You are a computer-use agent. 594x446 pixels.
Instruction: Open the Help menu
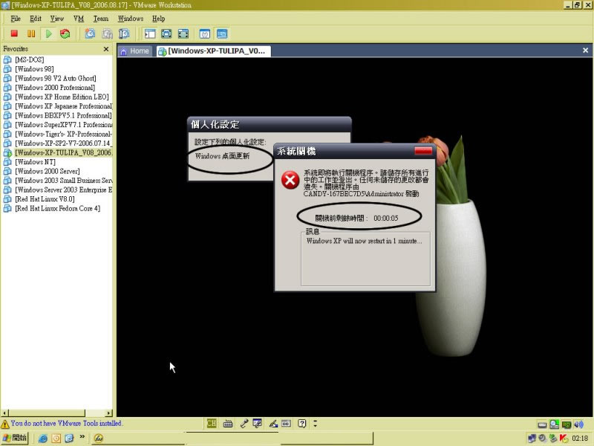[158, 19]
